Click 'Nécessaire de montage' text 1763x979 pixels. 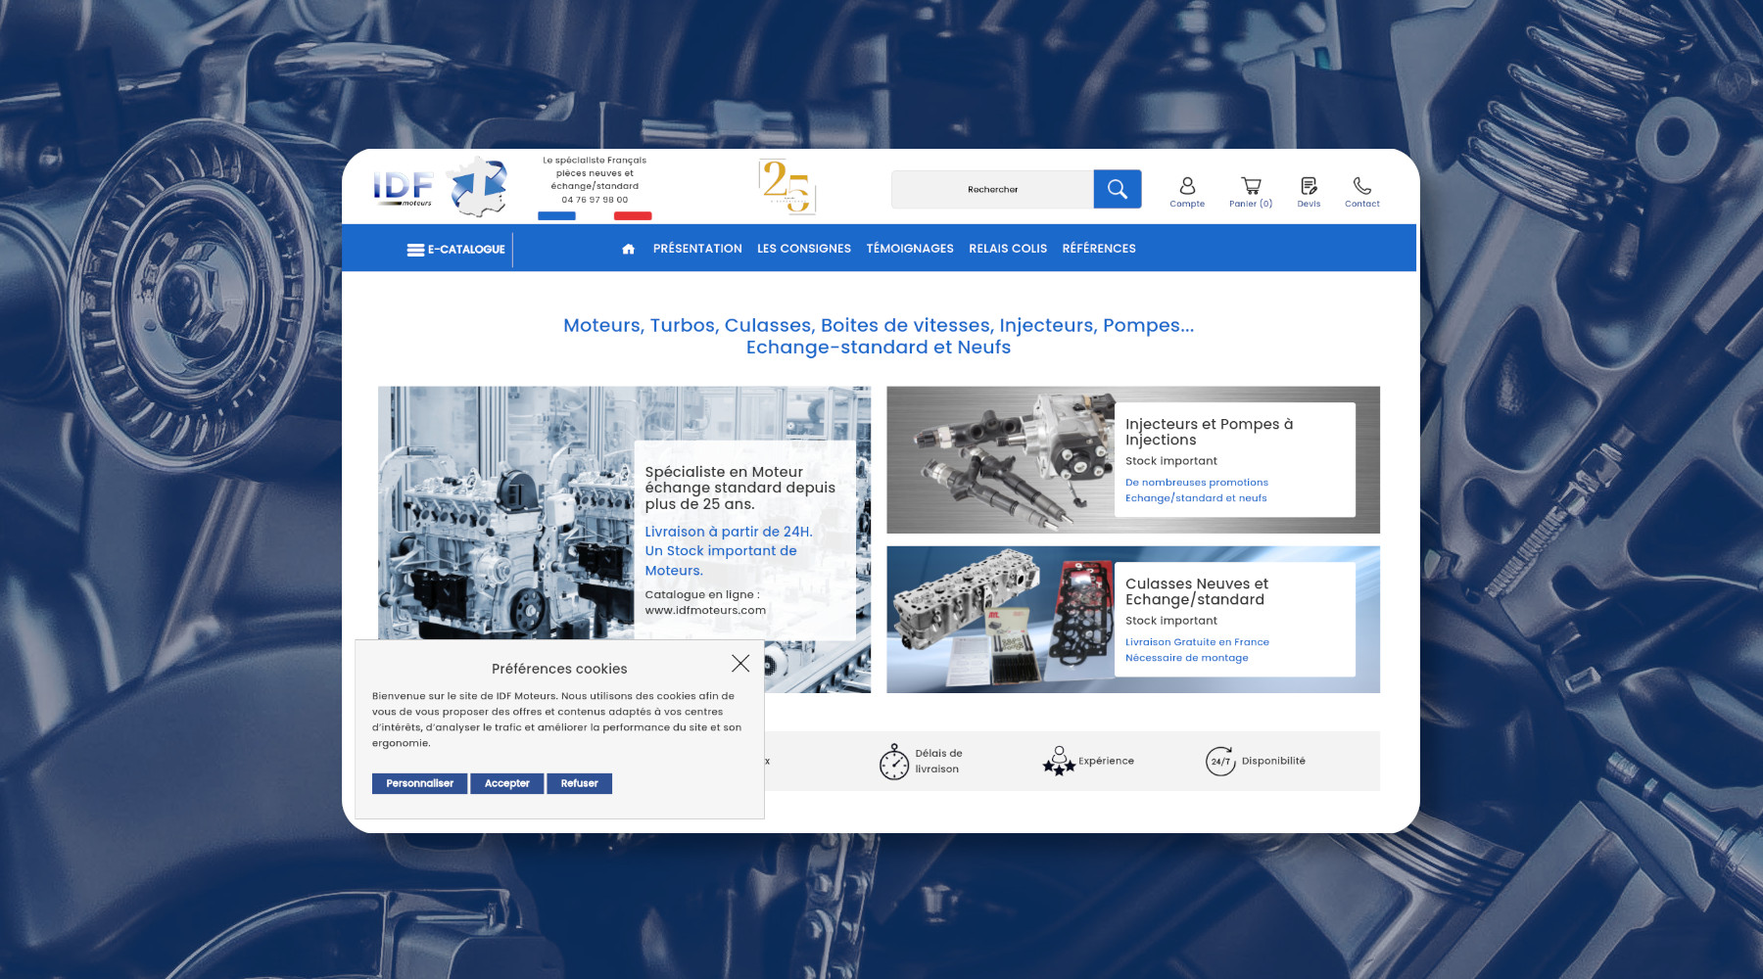(1186, 658)
